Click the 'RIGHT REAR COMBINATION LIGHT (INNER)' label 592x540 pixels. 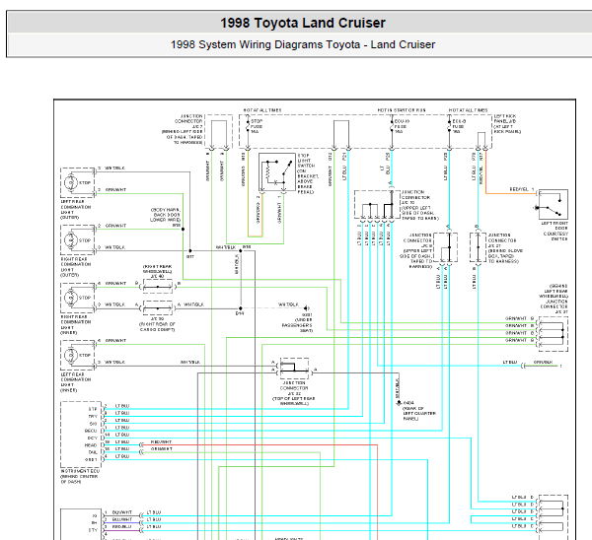[76, 324]
